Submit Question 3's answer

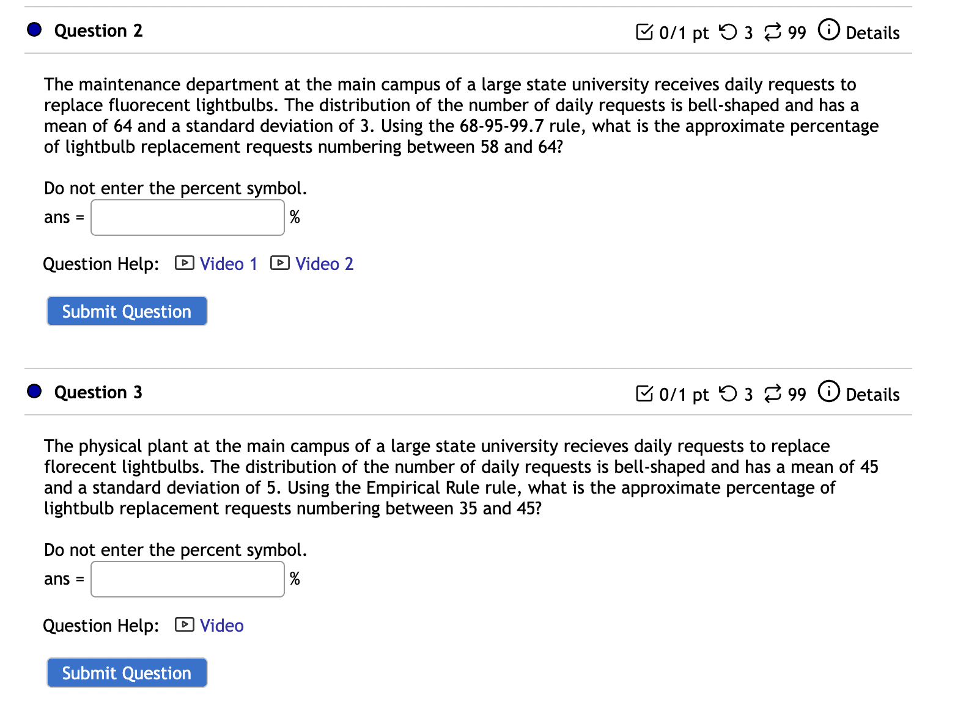126,673
